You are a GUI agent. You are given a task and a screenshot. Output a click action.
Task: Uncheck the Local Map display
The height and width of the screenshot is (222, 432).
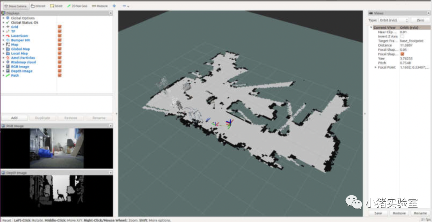click(59, 53)
